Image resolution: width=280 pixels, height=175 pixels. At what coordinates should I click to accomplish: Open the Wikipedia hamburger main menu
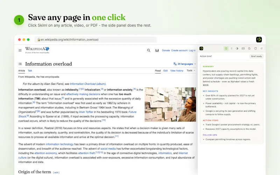(x=20, y=50)
